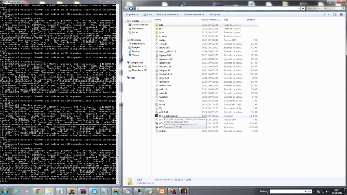Viewport: 347px width, 195px height.
Task: Open Vídeos library in sidebar
Action: pyautogui.click(x=135, y=55)
